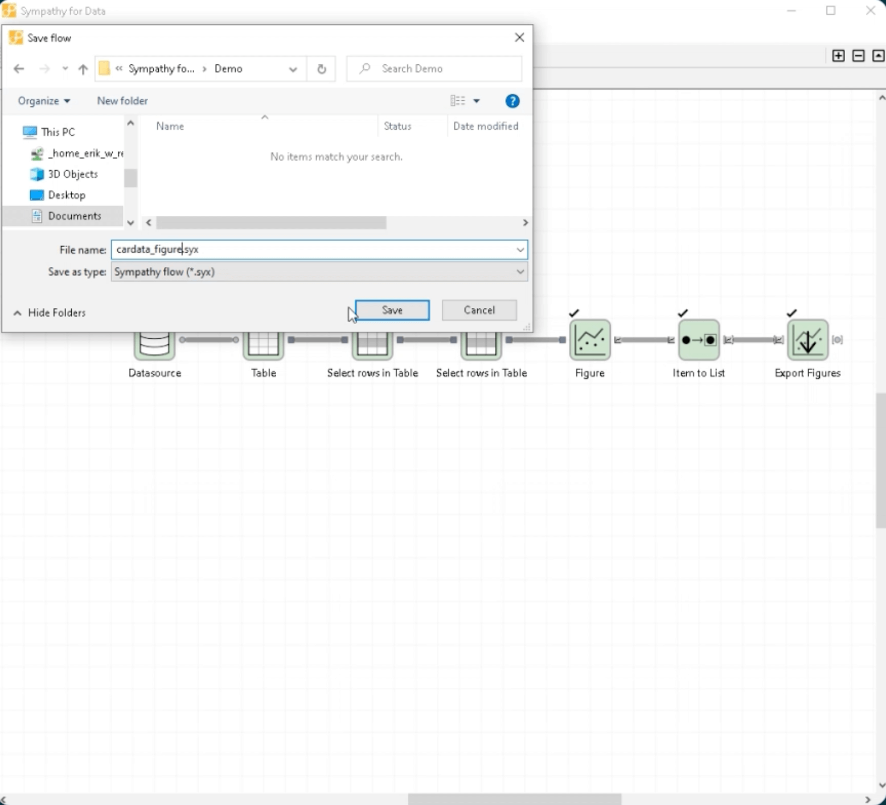This screenshot has height=805, width=886.
Task: Click the zoom-in plus toolbar icon
Action: point(838,56)
